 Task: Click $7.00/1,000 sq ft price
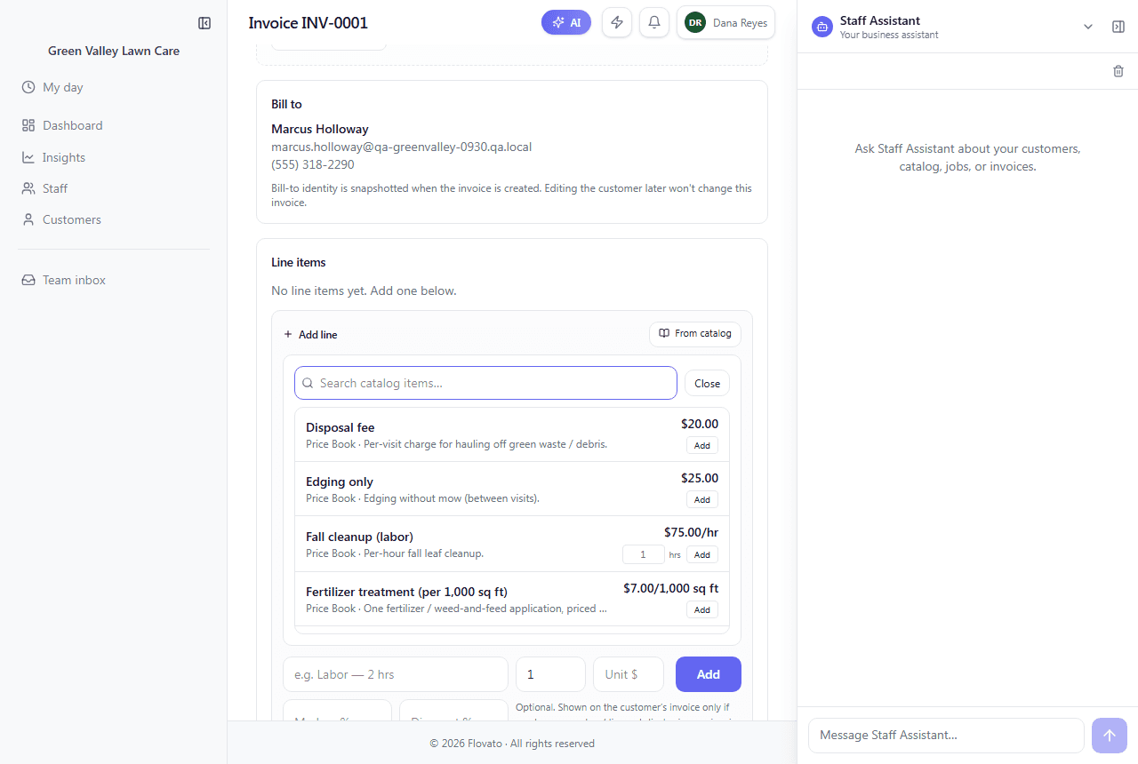671,588
